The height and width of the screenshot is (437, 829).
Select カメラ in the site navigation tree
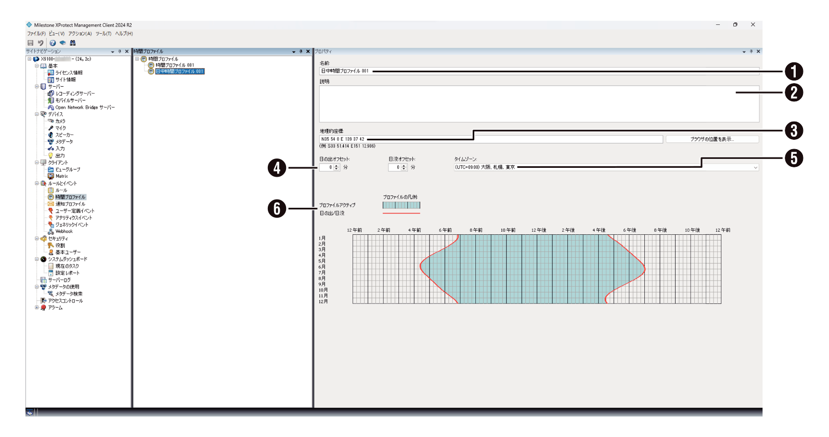click(60, 121)
